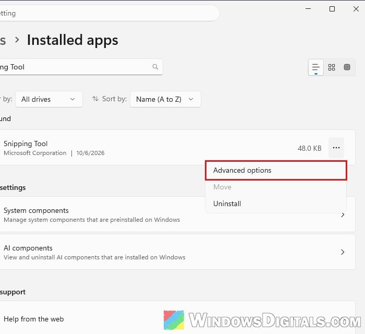Open the three-dots menu for Snipping Tool

coord(336,148)
